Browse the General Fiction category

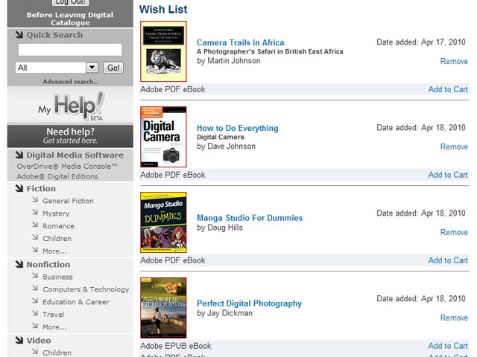point(68,201)
